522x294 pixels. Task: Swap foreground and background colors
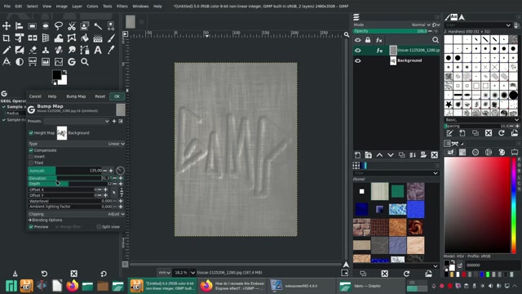pos(64,72)
